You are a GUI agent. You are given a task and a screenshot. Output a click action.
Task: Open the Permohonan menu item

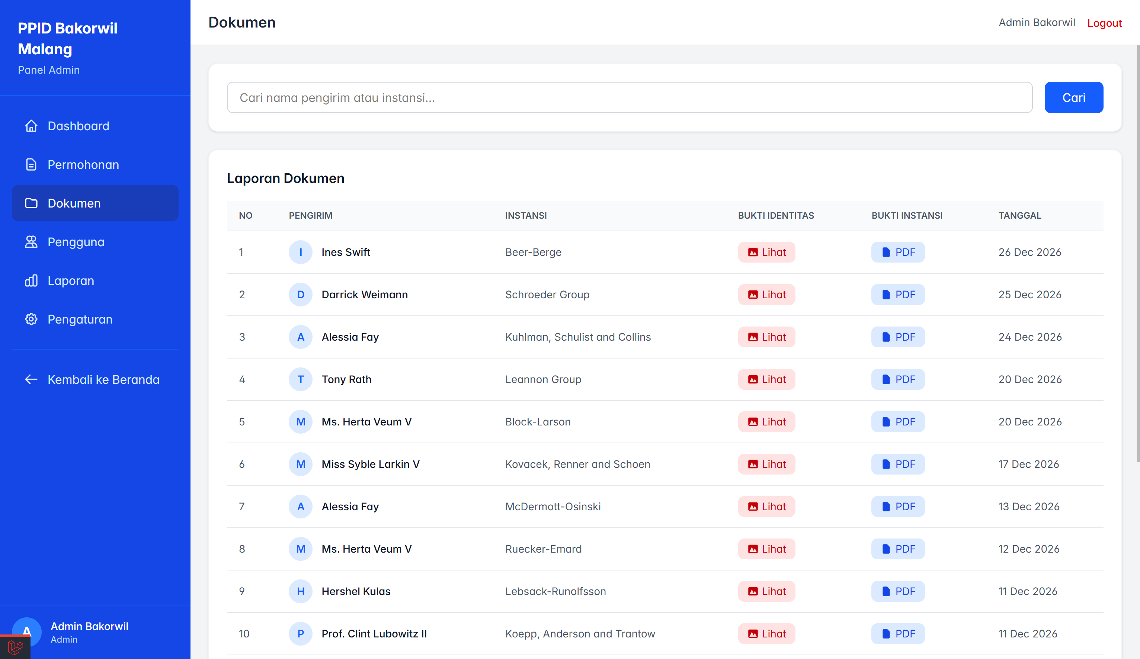[x=95, y=165]
